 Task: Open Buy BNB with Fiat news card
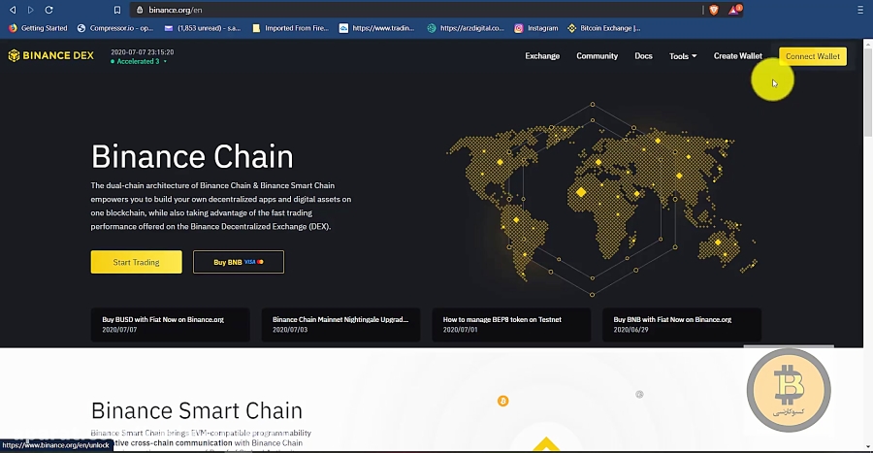coord(682,324)
